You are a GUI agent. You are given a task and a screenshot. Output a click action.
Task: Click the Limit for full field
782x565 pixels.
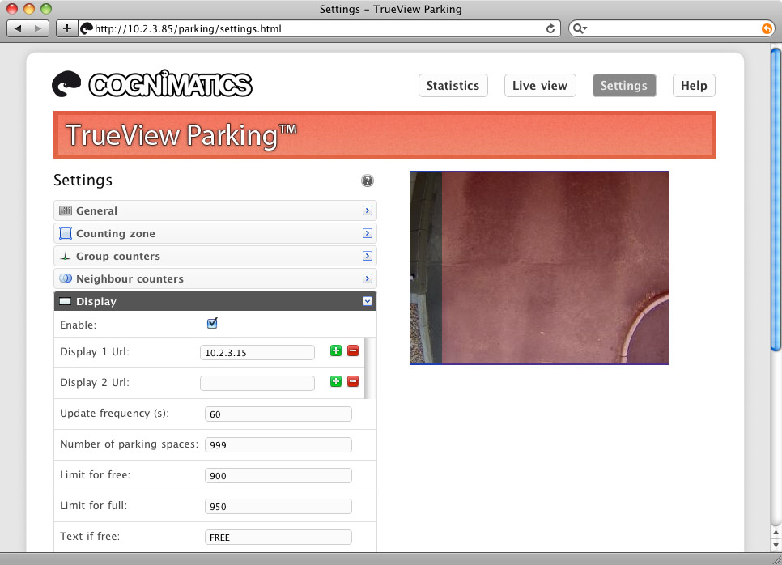tap(278, 506)
